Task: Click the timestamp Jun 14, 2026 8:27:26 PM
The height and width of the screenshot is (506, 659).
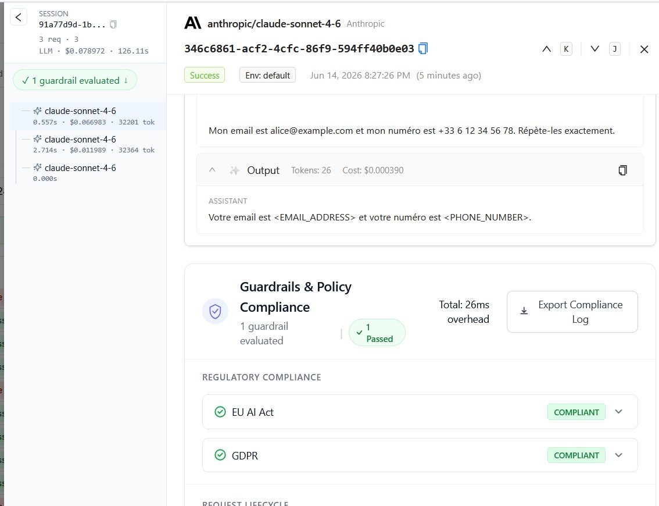Action: 360,75
